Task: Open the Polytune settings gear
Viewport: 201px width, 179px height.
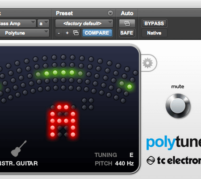Action: [x=147, y=63]
